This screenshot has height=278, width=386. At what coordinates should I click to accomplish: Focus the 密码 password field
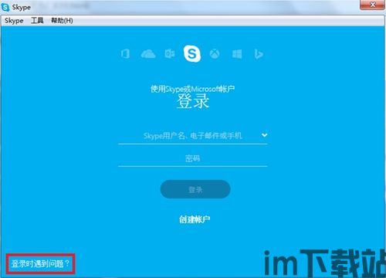point(193,158)
